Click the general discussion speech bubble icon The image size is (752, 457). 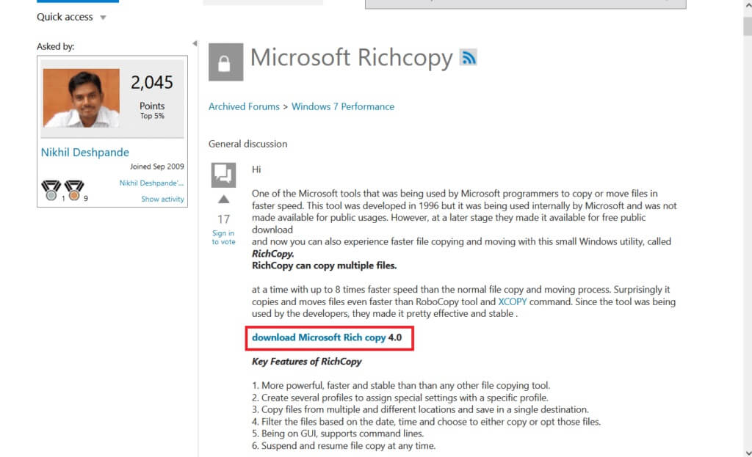223,175
